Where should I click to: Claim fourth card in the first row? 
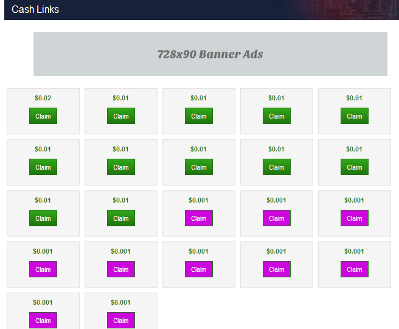[x=277, y=116]
